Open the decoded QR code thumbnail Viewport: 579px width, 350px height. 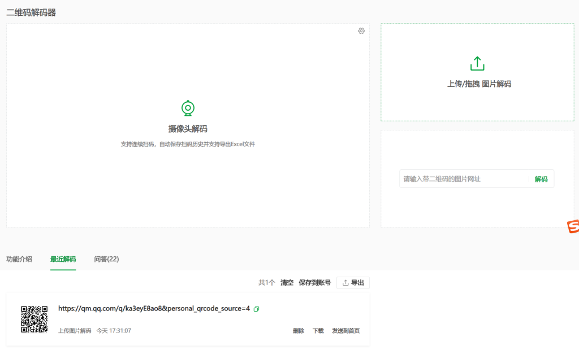(34, 319)
